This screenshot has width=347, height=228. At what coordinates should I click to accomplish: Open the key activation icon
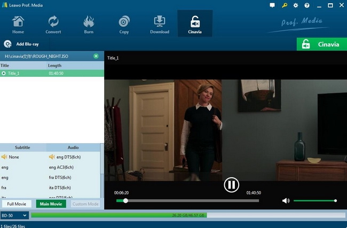point(285,5)
